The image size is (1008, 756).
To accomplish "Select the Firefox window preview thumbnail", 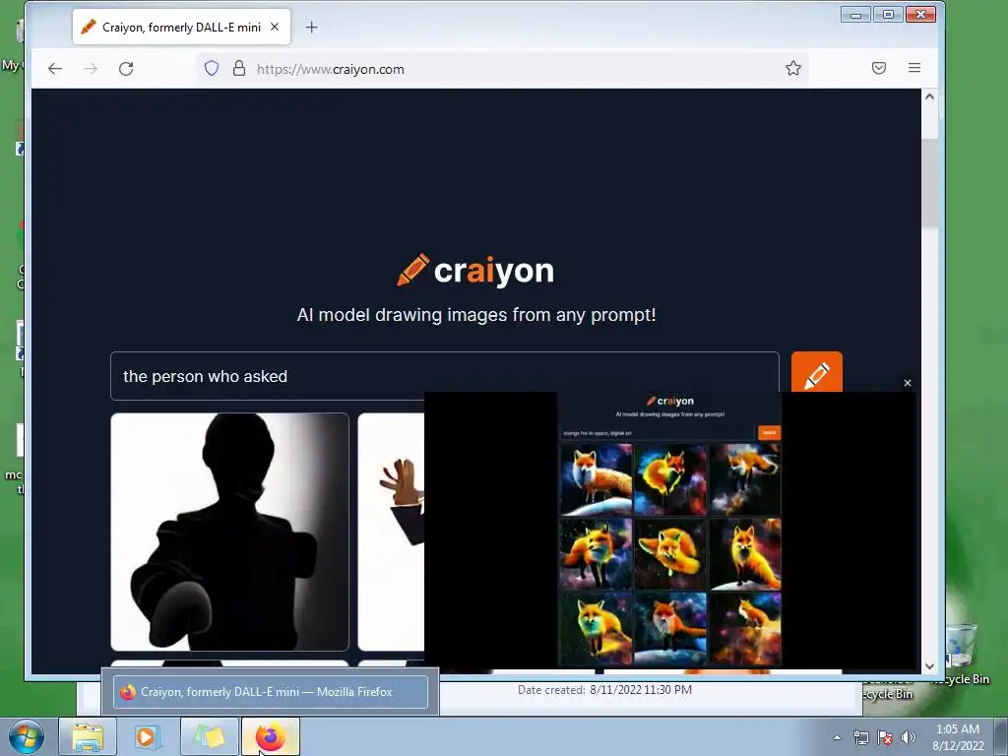I will pos(270,692).
